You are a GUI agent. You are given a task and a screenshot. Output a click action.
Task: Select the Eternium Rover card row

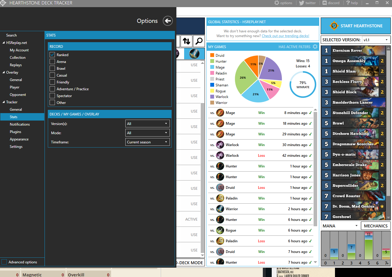pos(353,50)
